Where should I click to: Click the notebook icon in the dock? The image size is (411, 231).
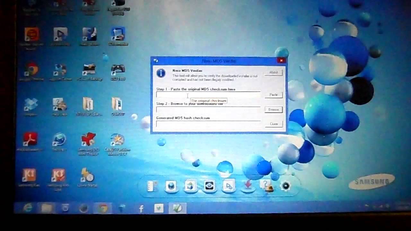coord(152,186)
